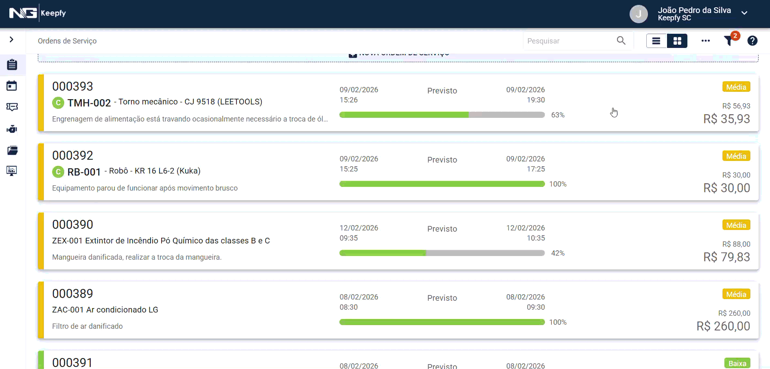770x369 pixels.
Task: Select the Média priority badge on order 000393
Action: click(737, 87)
